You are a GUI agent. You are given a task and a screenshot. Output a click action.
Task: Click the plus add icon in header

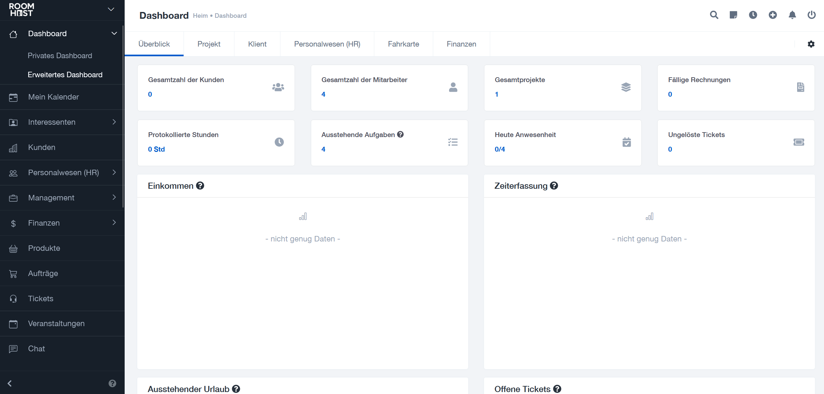tap(773, 15)
